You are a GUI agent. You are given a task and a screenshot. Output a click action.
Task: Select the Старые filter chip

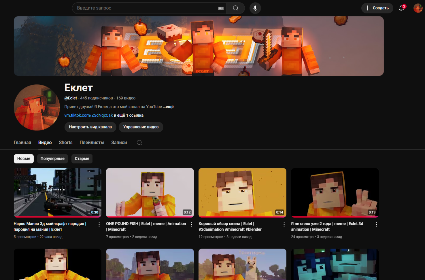[82, 159]
